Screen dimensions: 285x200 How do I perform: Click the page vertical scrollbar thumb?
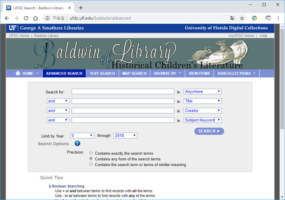(x=282, y=79)
